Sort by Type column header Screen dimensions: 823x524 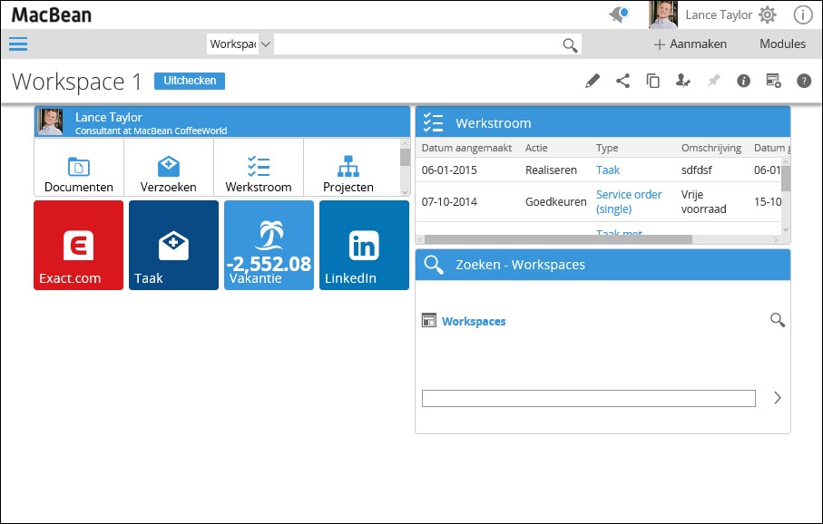click(x=607, y=148)
